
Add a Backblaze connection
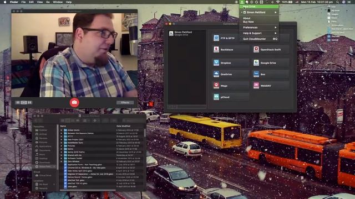(x=231, y=49)
